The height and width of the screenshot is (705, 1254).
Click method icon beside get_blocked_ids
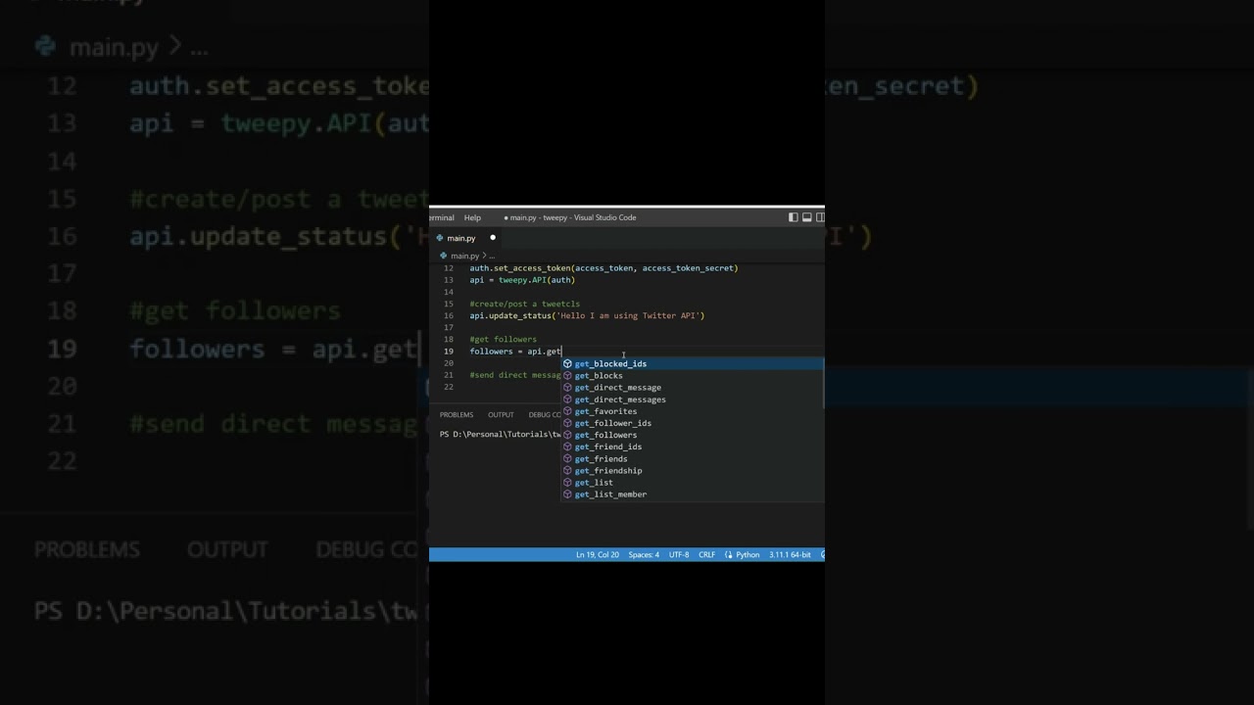pos(567,363)
